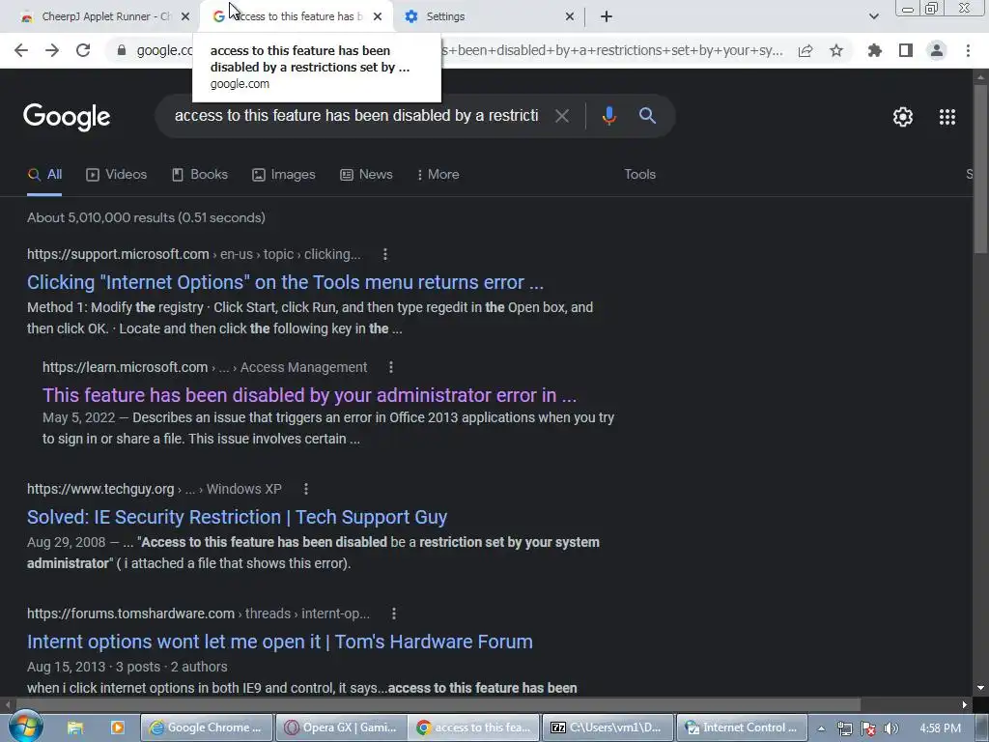Launch Windows Media Player from taskbar

point(117,728)
